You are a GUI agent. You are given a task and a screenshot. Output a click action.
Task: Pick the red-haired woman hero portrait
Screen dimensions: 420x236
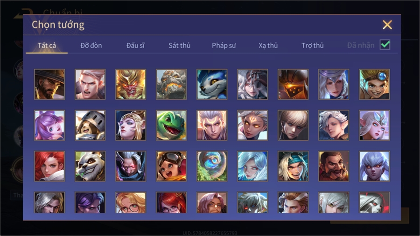pyautogui.click(x=49, y=166)
